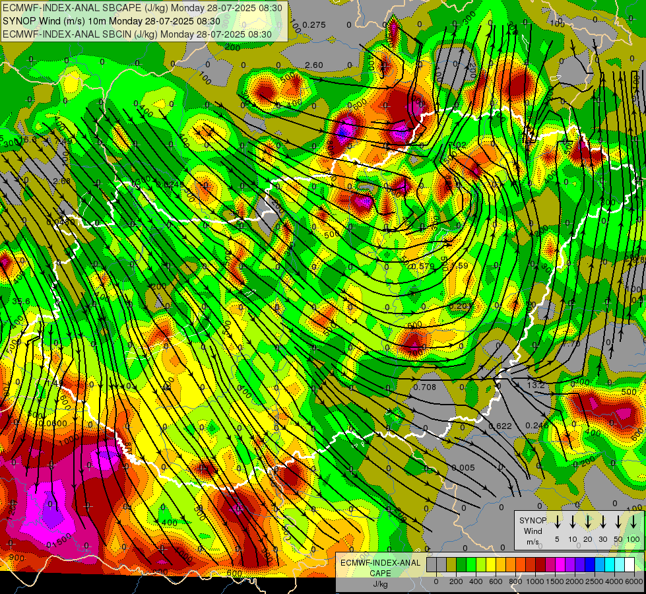
Task: Pick the sky blue CAPE legend swatch
Action: [600, 565]
